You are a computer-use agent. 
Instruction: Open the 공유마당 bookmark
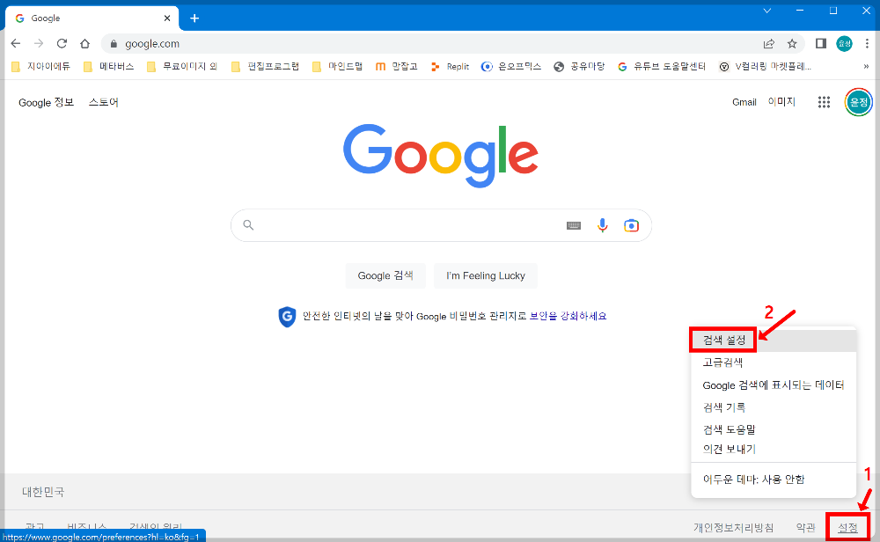click(x=579, y=67)
